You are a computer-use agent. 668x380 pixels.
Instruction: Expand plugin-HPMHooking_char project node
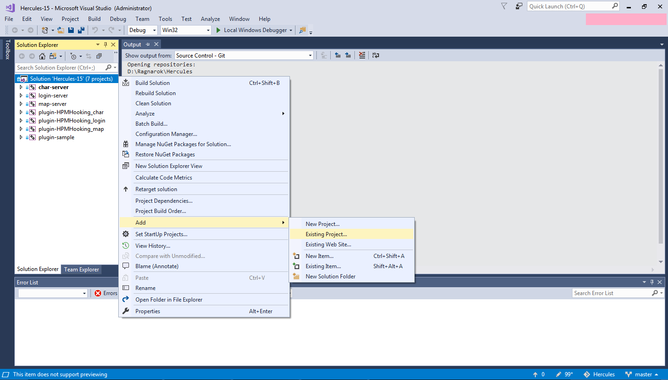tap(21, 112)
